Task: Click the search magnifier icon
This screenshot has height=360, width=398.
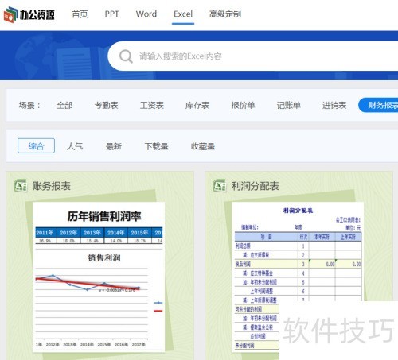Action: point(126,56)
